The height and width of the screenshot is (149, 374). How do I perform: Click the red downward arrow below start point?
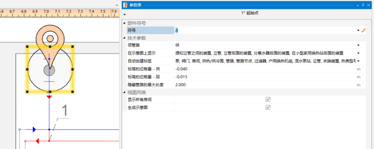[49, 97]
